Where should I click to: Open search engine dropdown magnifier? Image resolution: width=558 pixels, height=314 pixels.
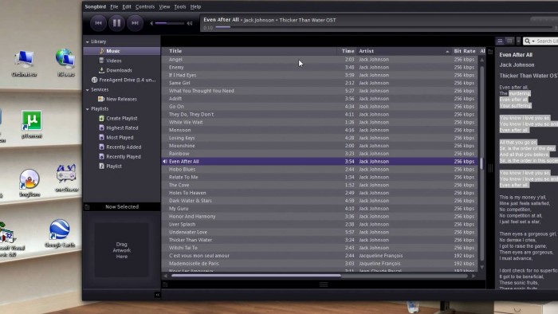point(529,41)
